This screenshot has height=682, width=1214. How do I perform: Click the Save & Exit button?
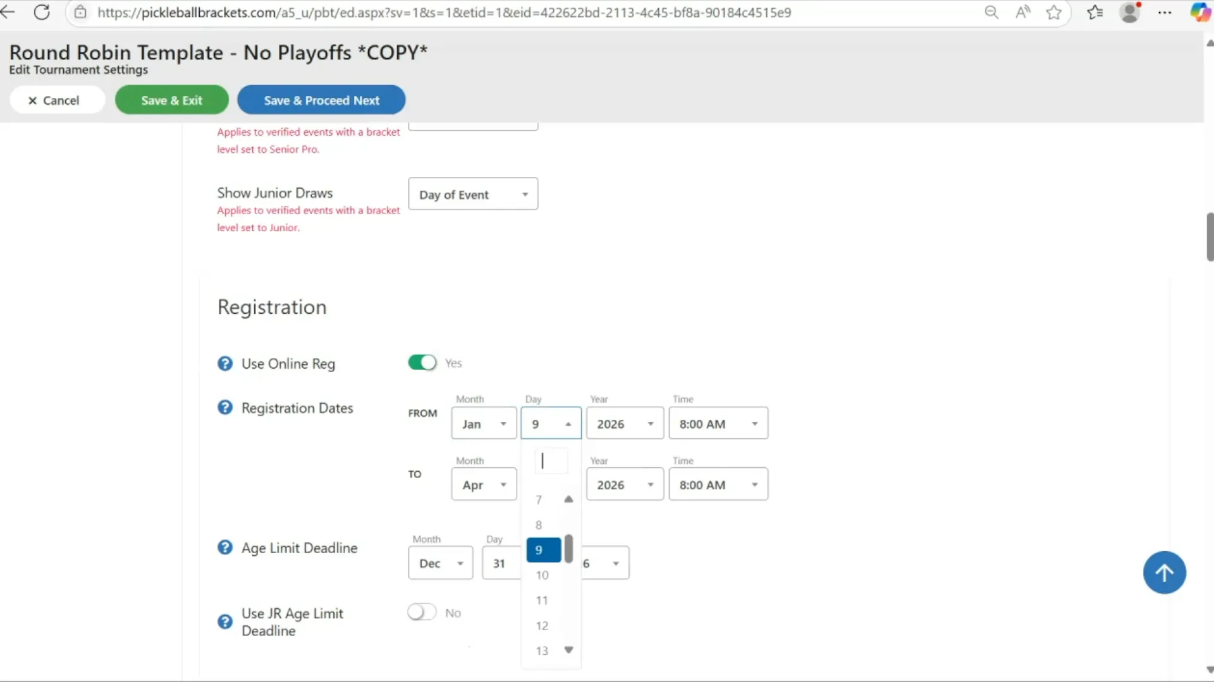coord(171,100)
